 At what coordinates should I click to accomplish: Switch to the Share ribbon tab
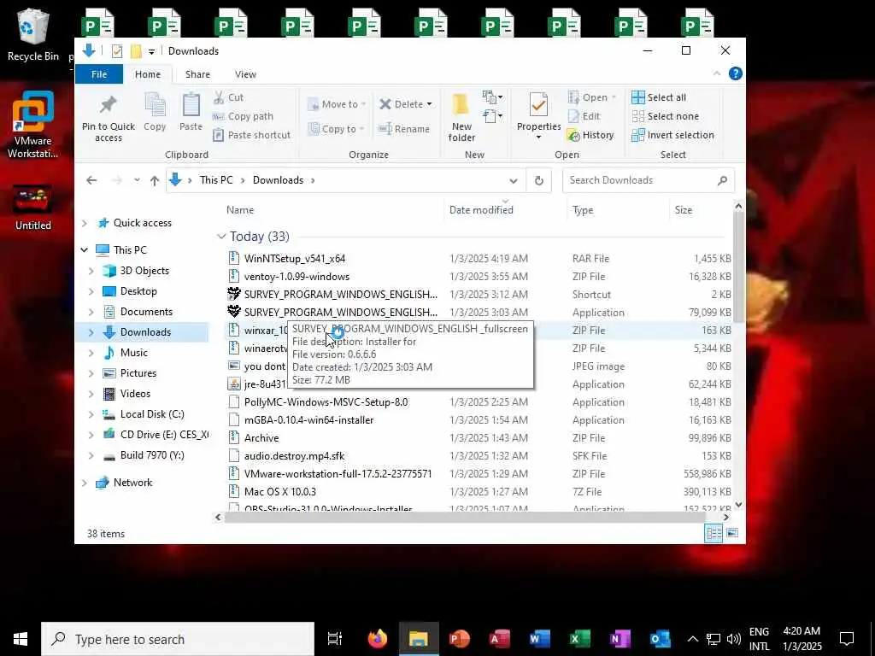197,74
